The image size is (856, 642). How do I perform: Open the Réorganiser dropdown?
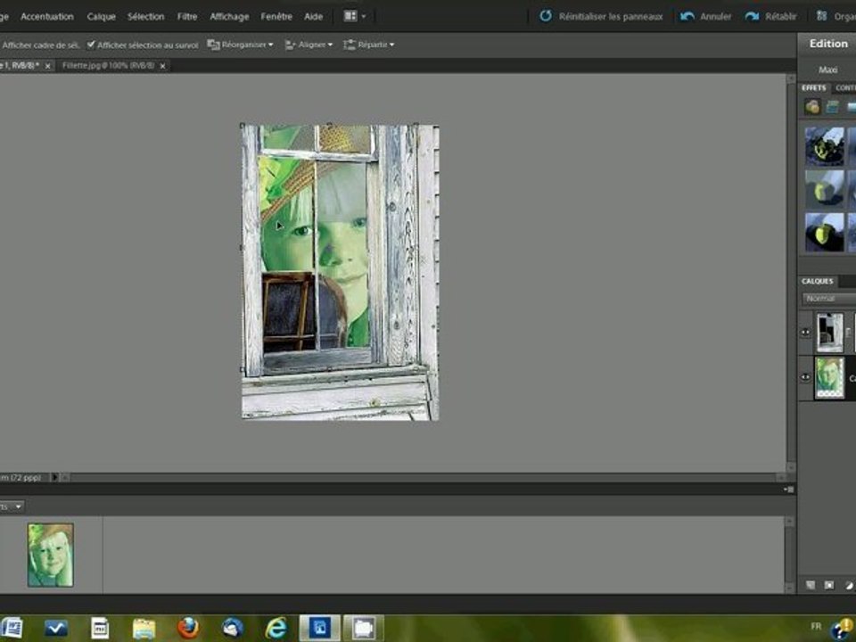(x=241, y=45)
